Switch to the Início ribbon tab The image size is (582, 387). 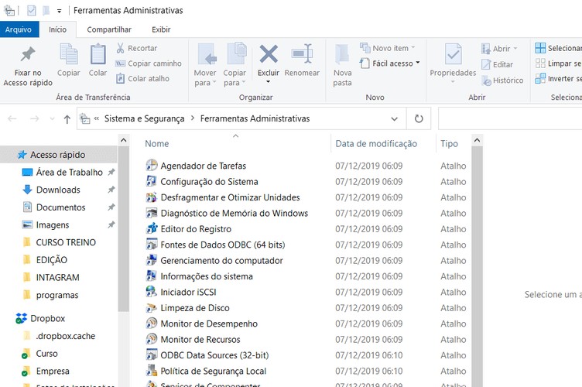coord(57,29)
